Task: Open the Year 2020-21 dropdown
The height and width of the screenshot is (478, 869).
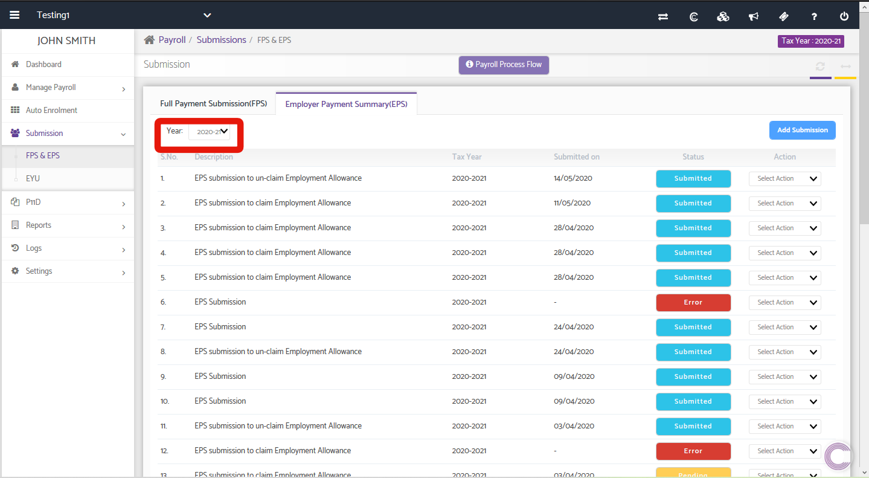Action: click(x=210, y=132)
